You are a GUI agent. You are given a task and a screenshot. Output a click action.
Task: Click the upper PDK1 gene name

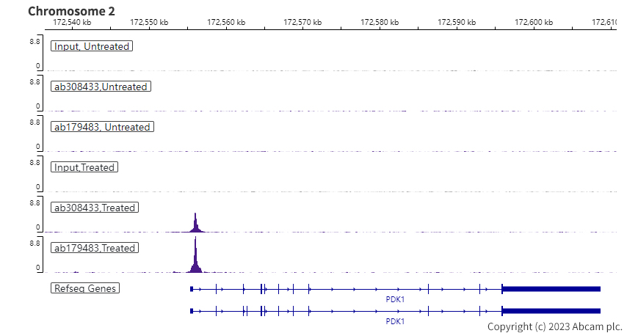pyautogui.click(x=395, y=299)
